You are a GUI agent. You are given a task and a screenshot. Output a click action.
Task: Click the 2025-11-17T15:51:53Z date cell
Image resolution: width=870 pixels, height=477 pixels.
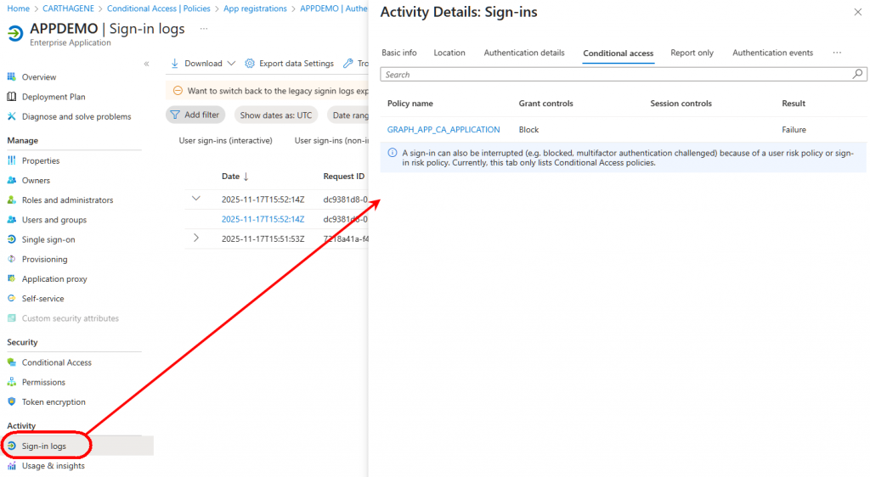tap(263, 238)
